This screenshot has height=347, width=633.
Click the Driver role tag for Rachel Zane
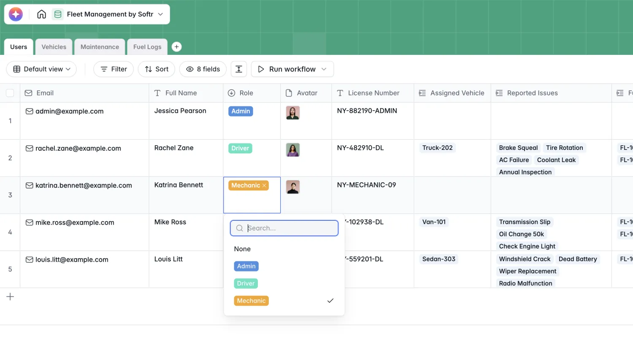coord(240,148)
